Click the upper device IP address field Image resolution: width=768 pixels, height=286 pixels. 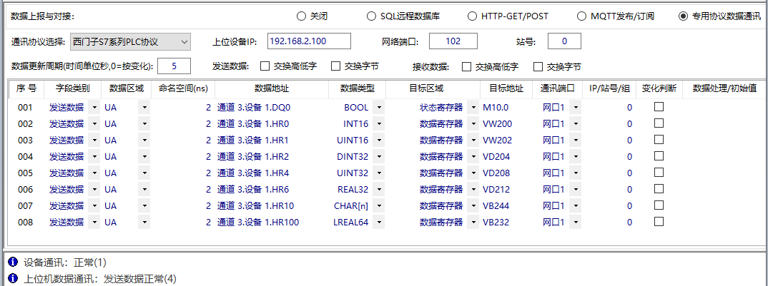tap(310, 42)
